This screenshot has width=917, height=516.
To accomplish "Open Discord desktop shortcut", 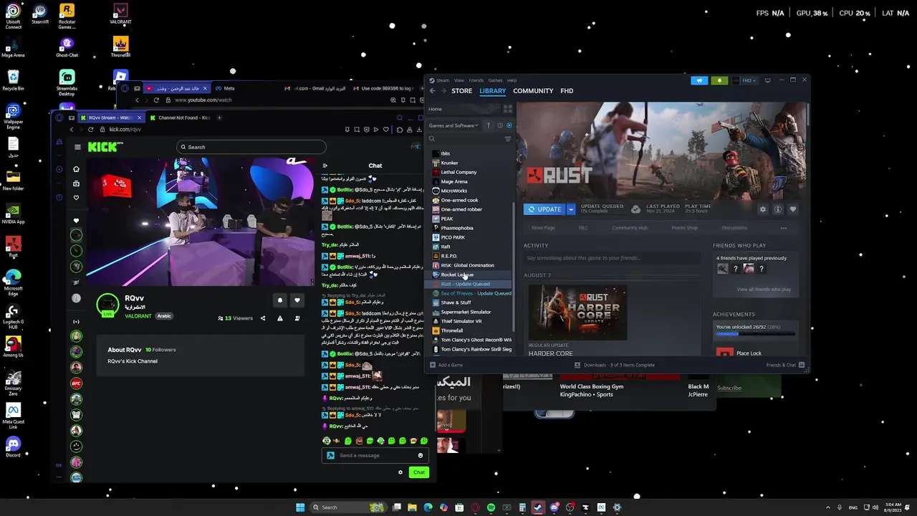I will (x=13, y=446).
